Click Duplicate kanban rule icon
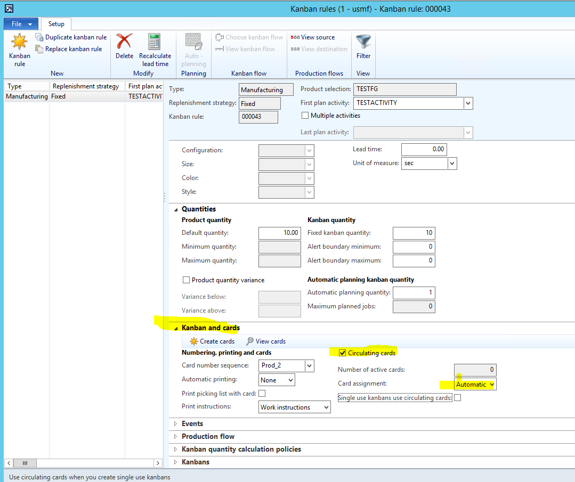Viewport: 575px width, 482px height. click(39, 37)
